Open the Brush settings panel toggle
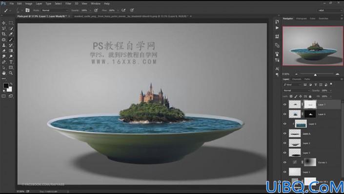The width and height of the screenshot is (344, 194). tap(27, 10)
